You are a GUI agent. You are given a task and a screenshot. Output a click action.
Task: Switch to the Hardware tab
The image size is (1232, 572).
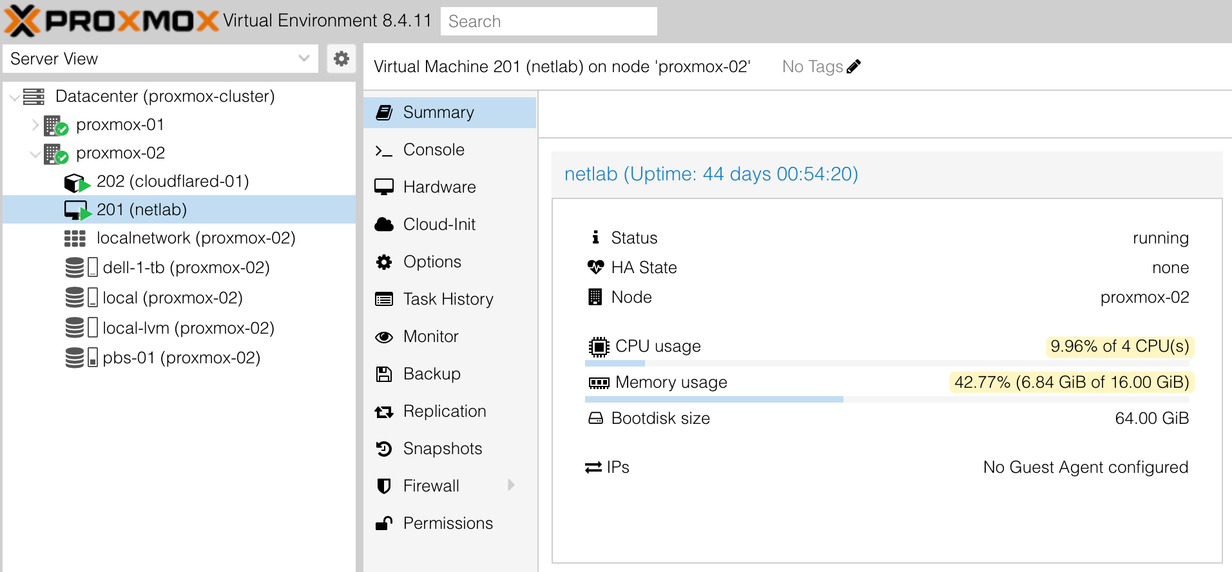(439, 187)
